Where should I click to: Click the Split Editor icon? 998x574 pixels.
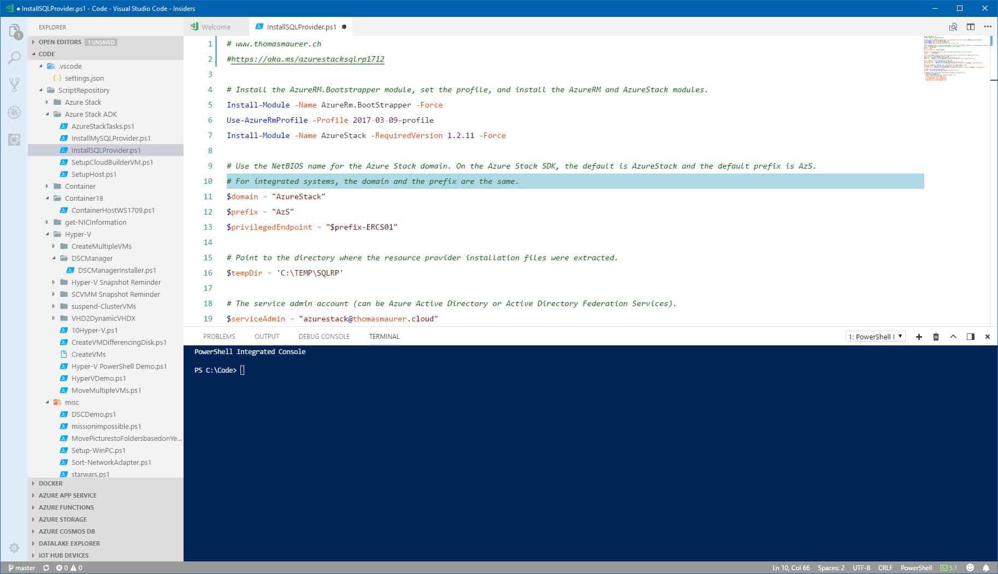(970, 26)
